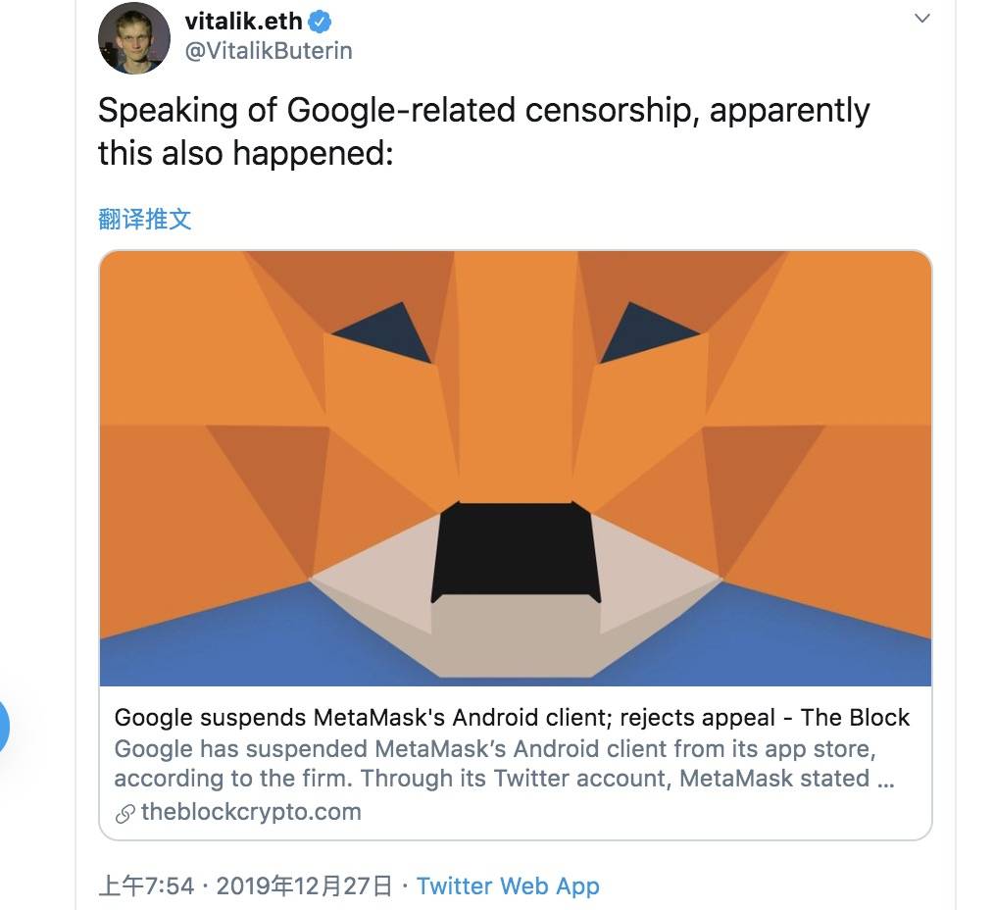
Task: Click the partial blue circle button at left edge
Action: click(4, 727)
